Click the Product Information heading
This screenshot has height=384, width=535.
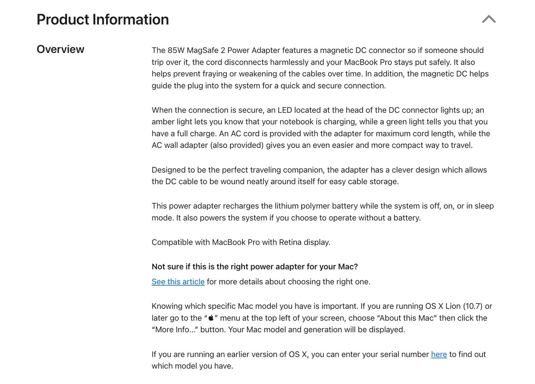coord(102,20)
